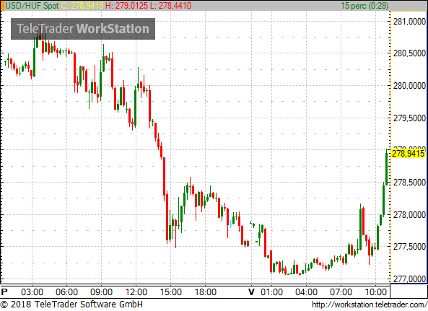Click the close value C: 278,9415 in header

click(82, 6)
